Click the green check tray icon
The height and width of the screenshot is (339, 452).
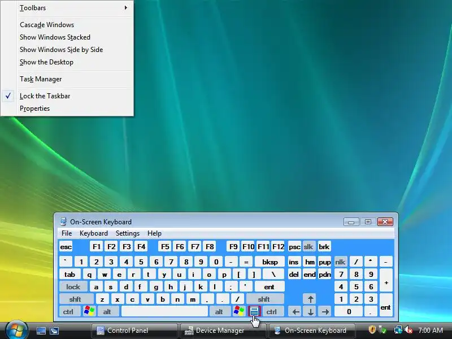[383, 329]
